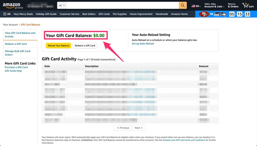The width and height of the screenshot is (257, 146).
Task: Click the Purchase a Gift Card link
Action: [x=16, y=67]
